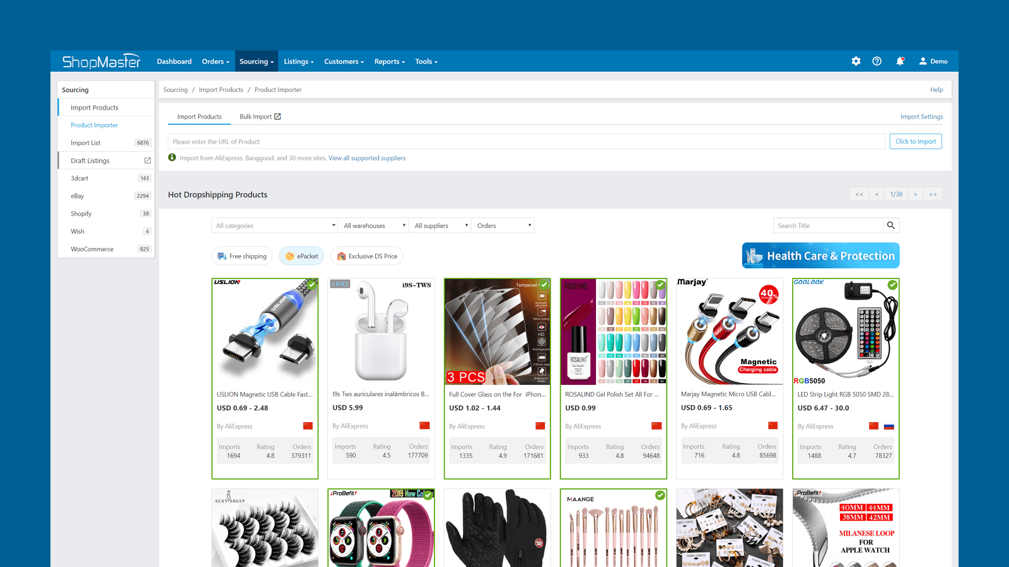The width and height of the screenshot is (1009, 567).
Task: Open the notifications bell
Action: coord(900,61)
